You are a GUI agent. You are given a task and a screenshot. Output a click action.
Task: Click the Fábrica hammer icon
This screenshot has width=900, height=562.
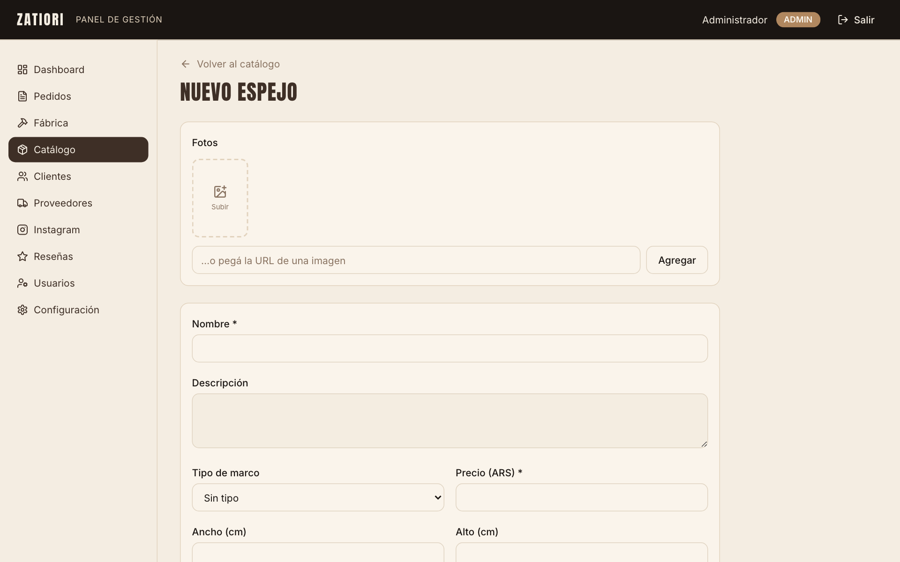click(22, 123)
